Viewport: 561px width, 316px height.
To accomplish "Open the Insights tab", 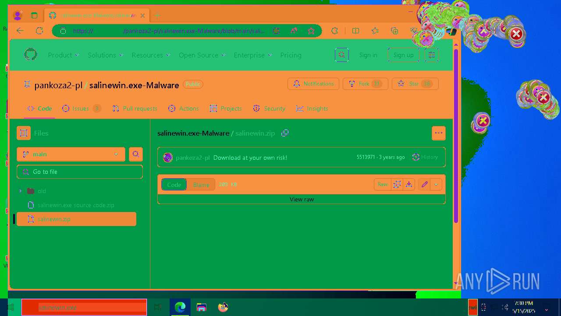I will coord(312,108).
